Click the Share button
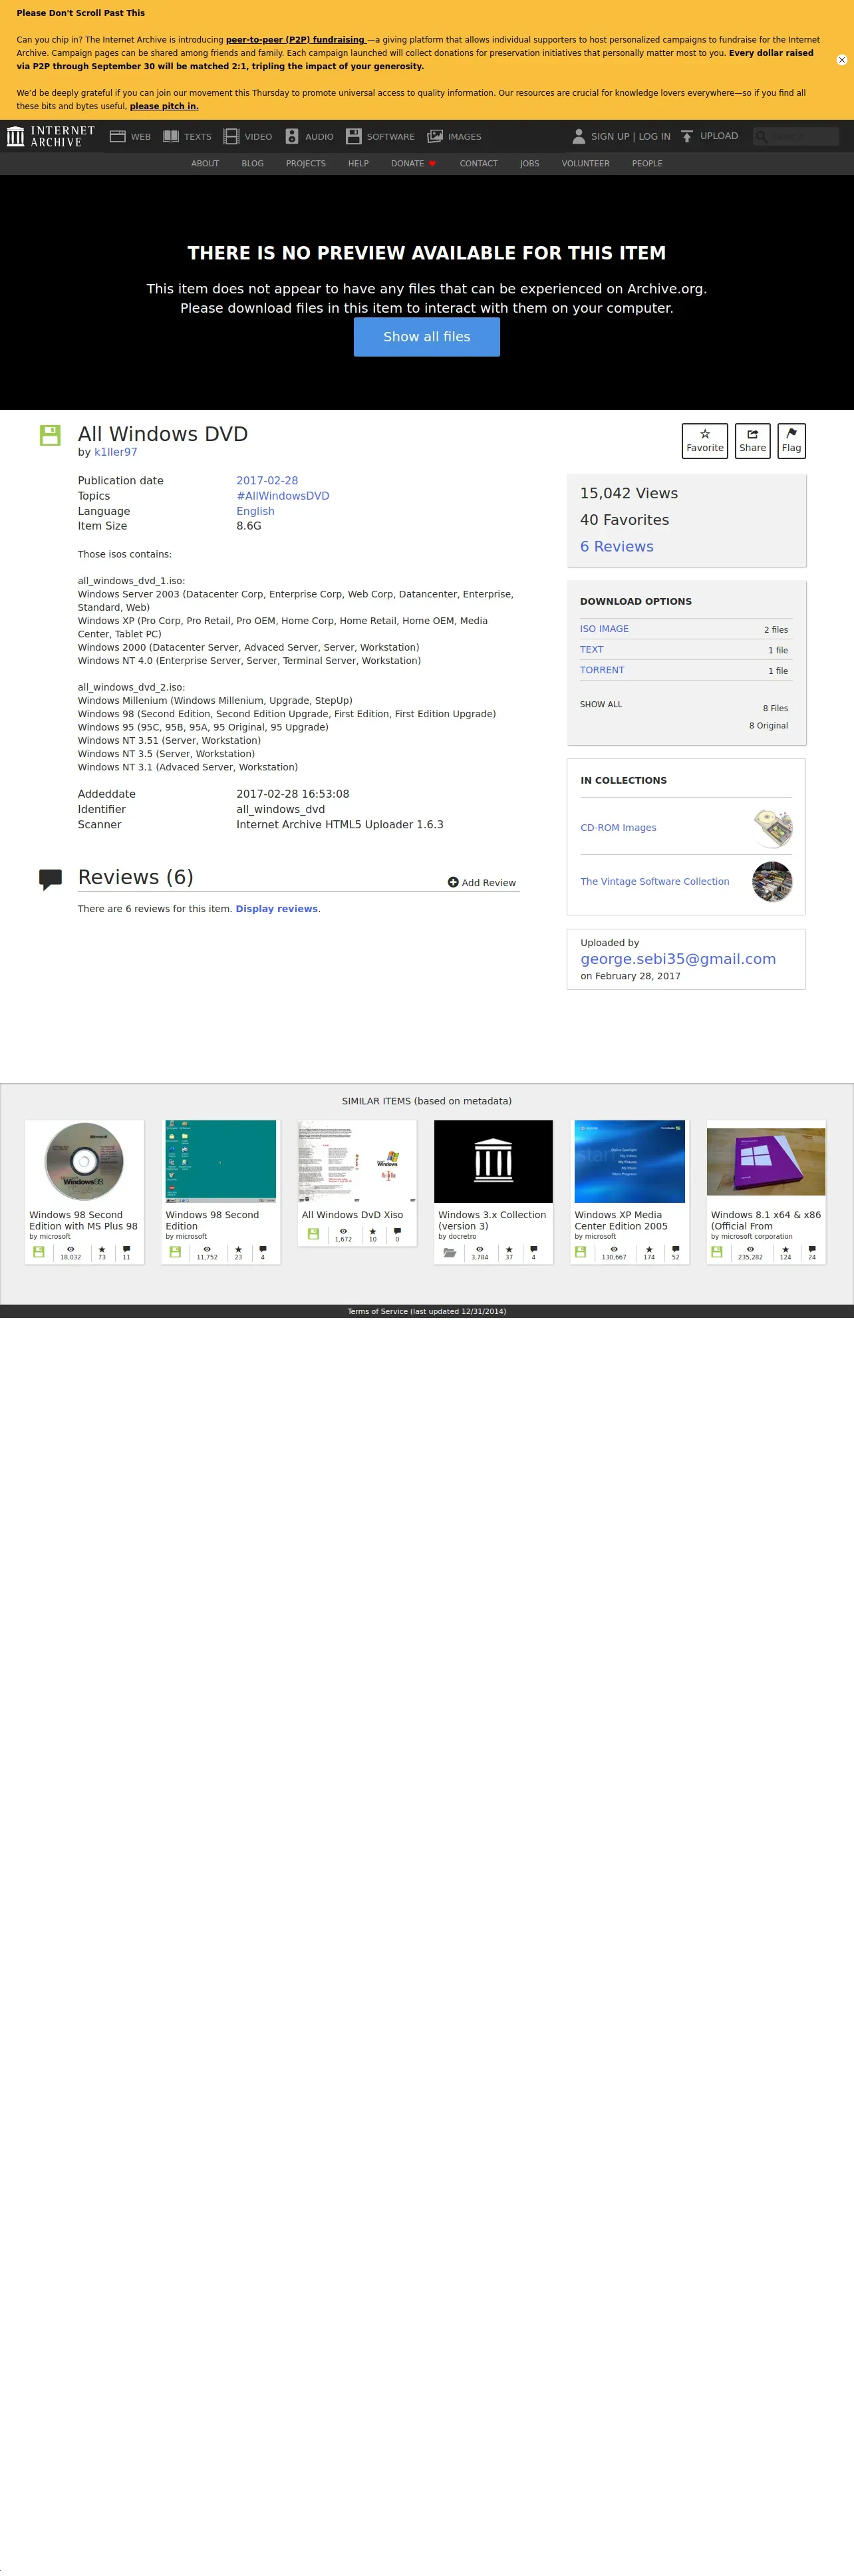The width and height of the screenshot is (854, 2576). tap(752, 441)
